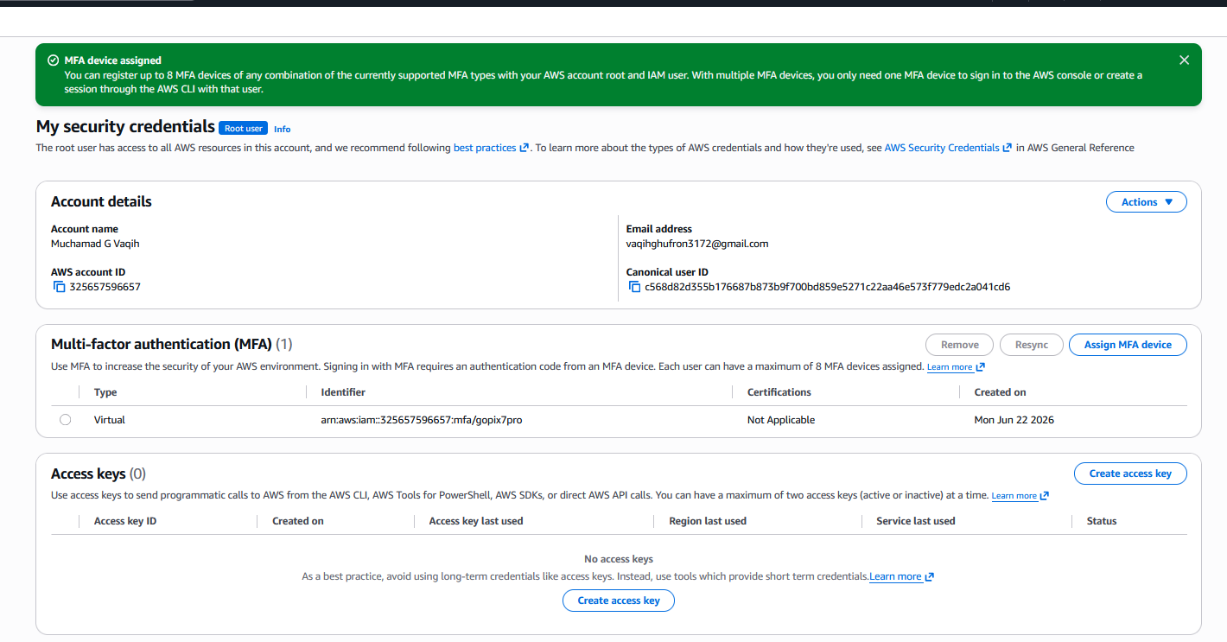
Task: Click the Certifications column header
Action: [x=779, y=392]
